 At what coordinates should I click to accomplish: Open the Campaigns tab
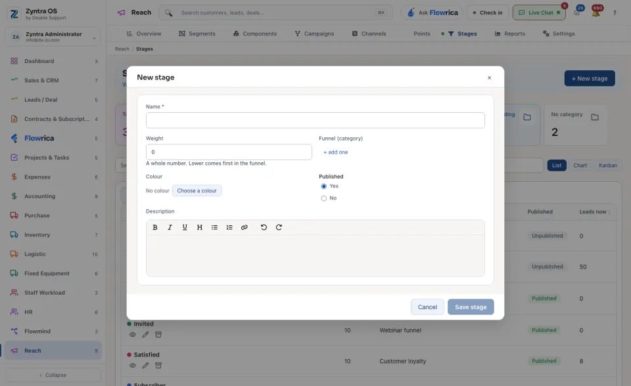click(314, 33)
